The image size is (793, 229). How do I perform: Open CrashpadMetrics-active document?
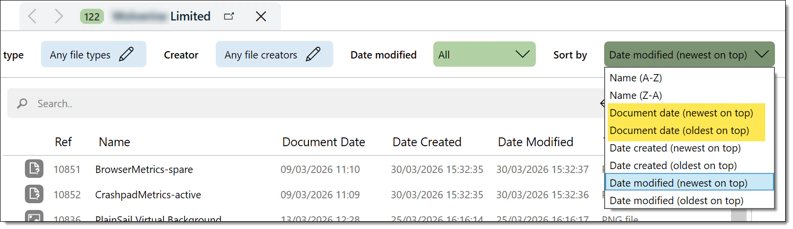(x=148, y=194)
